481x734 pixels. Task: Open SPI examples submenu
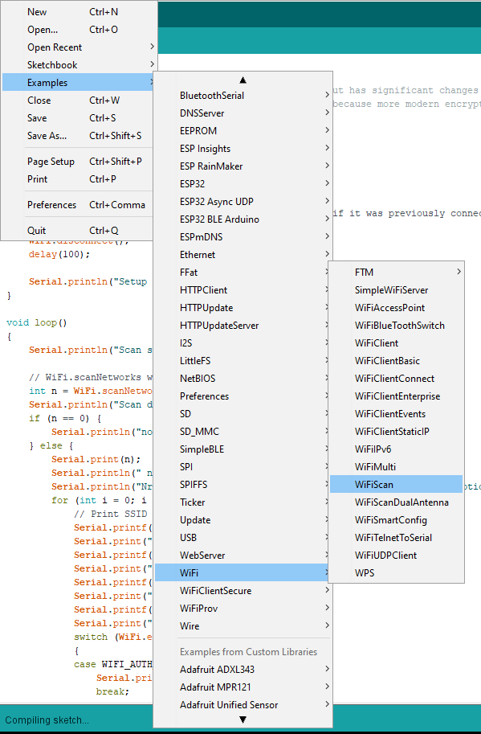click(243, 467)
